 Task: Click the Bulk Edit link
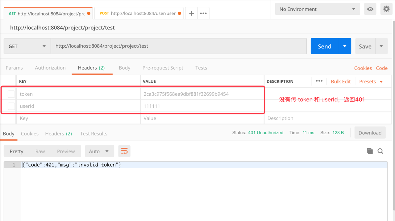pos(341,82)
